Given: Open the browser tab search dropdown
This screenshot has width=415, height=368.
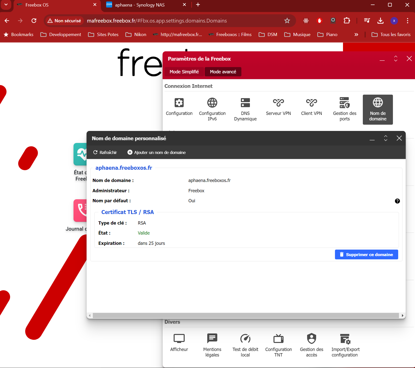Looking at the screenshot, I should coord(6,5).
